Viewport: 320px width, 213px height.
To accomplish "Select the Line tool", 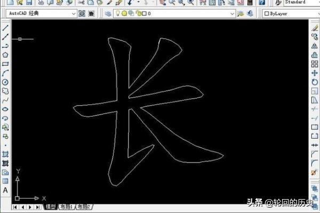I will tap(5, 28).
